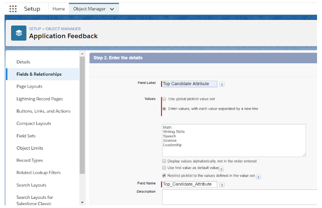Open the App Launcher grid icon
The image size is (322, 208).
(x=13, y=9)
